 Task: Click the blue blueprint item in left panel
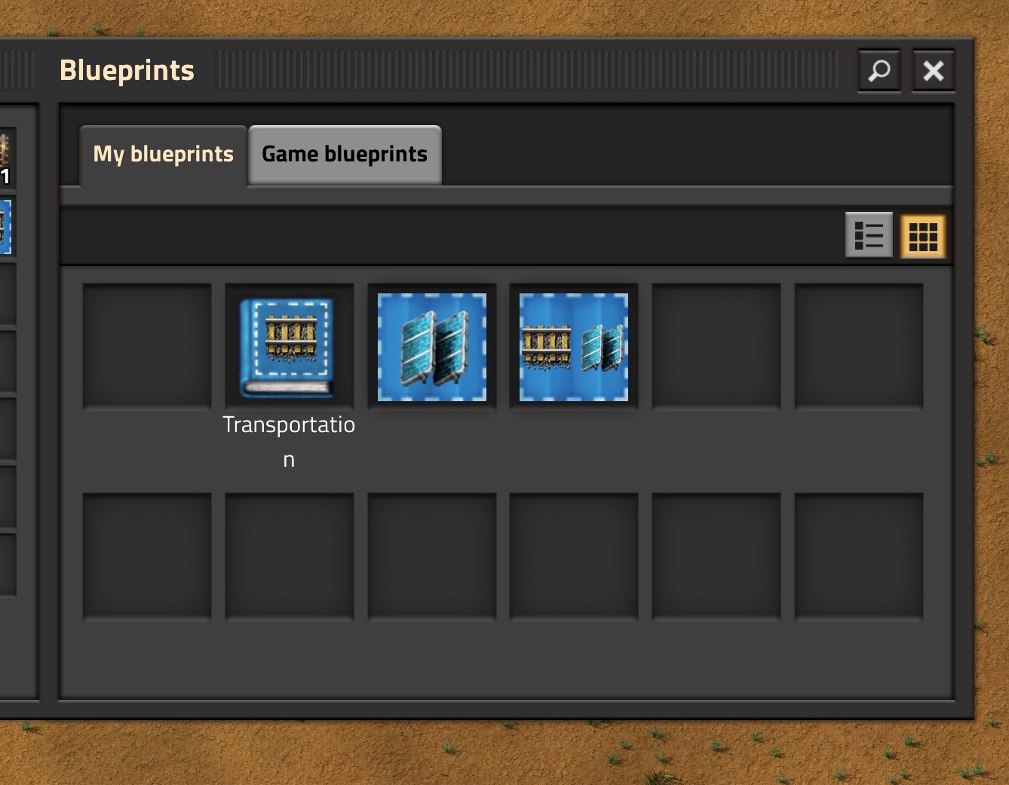[x=5, y=226]
